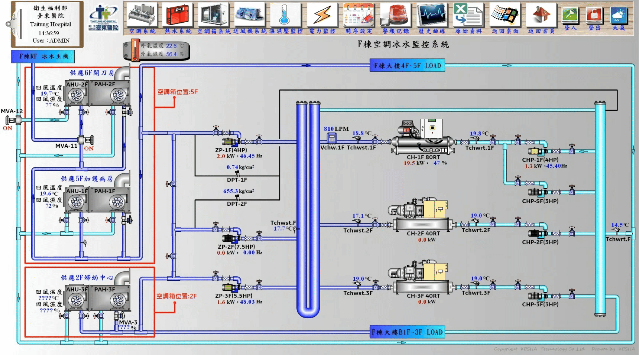The width and height of the screenshot is (639, 355).
Task: Open the 電力監控 power monitoring lightning icon
Action: pyautogui.click(x=322, y=16)
